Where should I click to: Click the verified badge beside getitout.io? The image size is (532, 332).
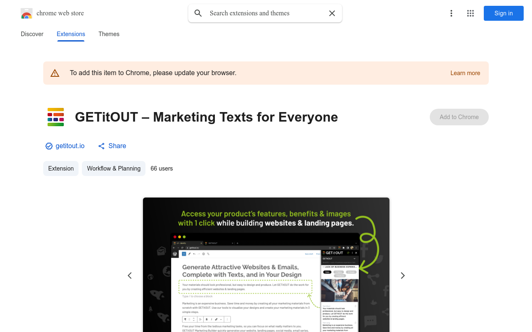click(x=49, y=146)
